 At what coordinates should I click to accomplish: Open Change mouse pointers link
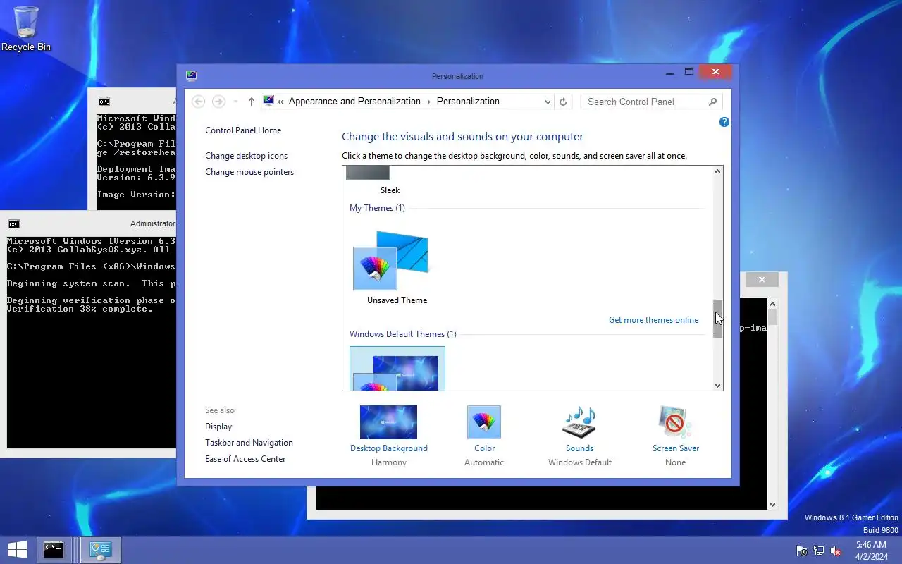[249, 172]
